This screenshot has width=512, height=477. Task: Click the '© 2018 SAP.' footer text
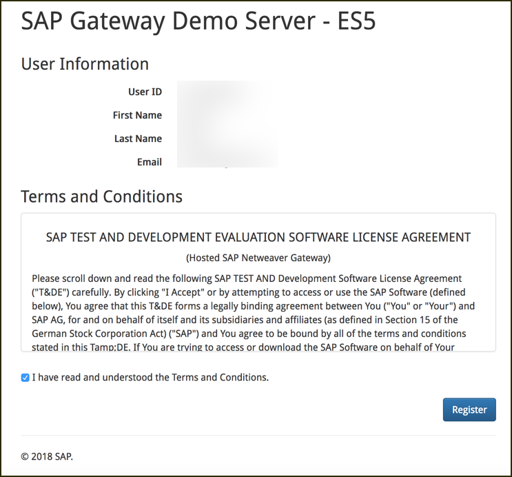(47, 456)
